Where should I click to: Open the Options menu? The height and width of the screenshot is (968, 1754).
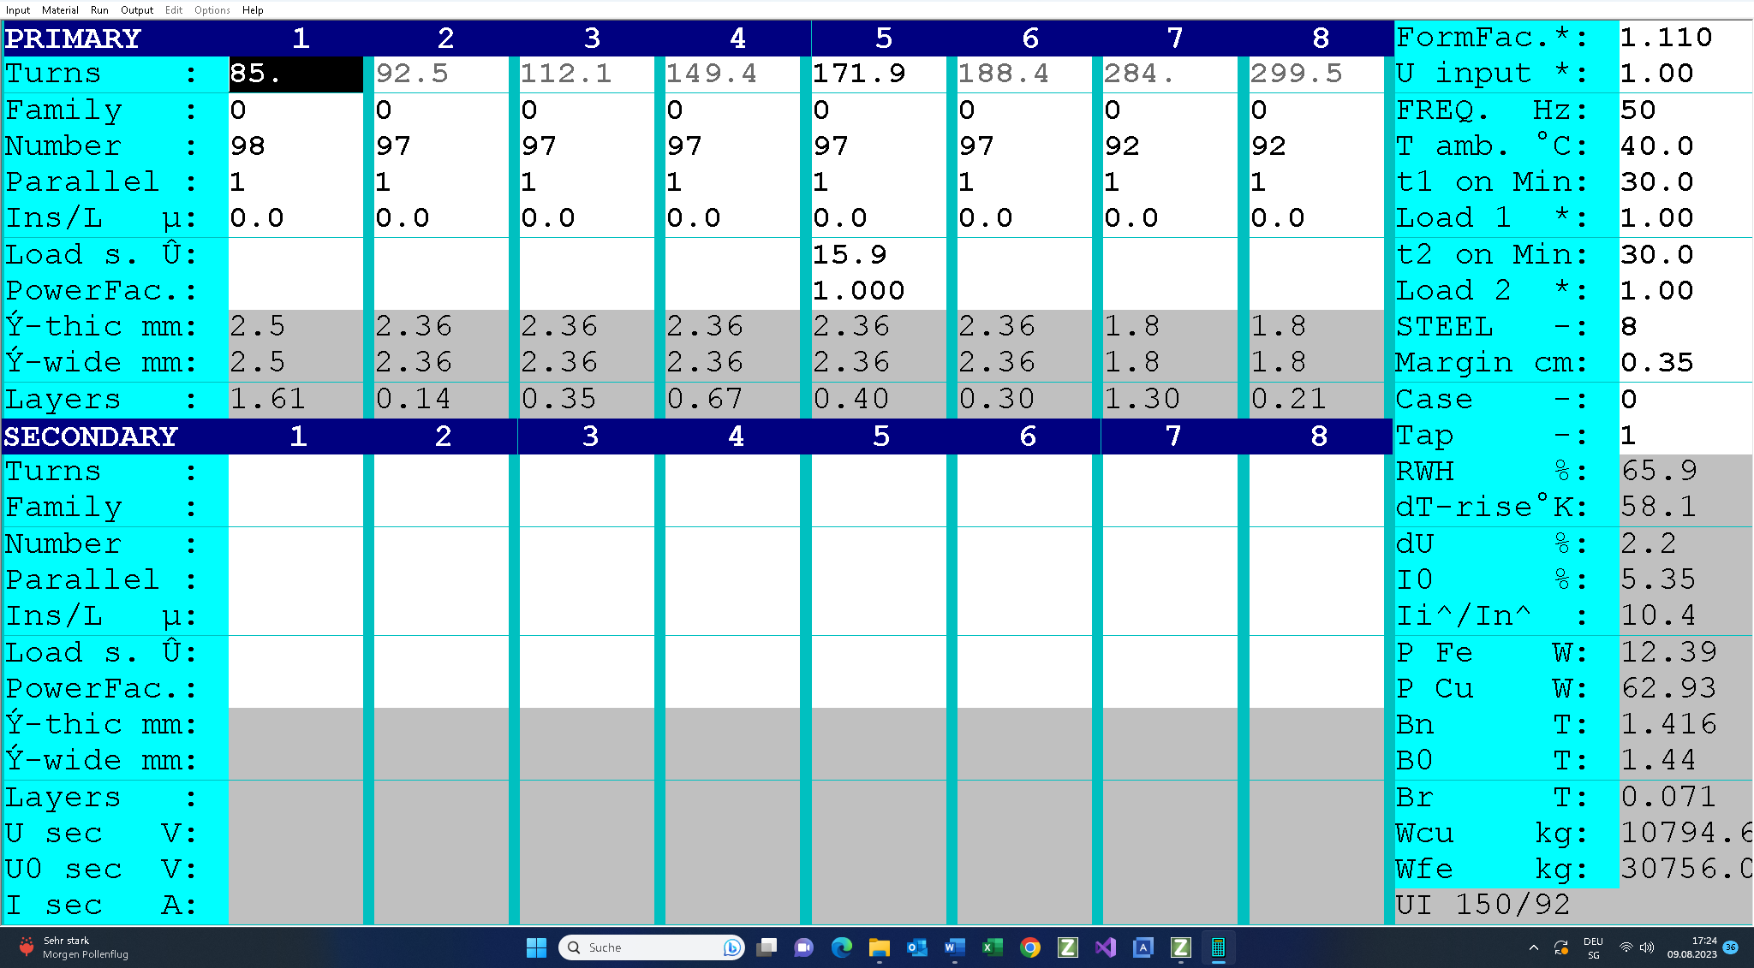click(212, 10)
